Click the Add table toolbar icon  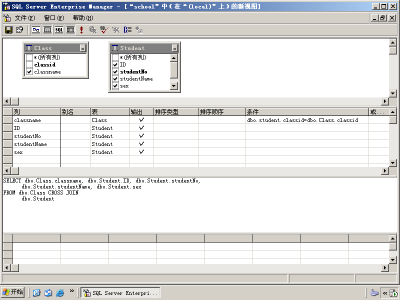[x=139, y=30]
